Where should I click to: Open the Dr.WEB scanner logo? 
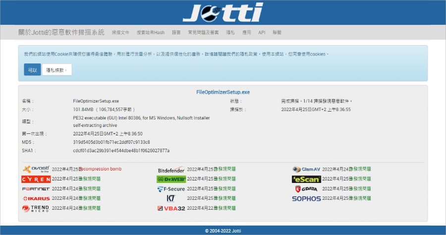point(171,179)
